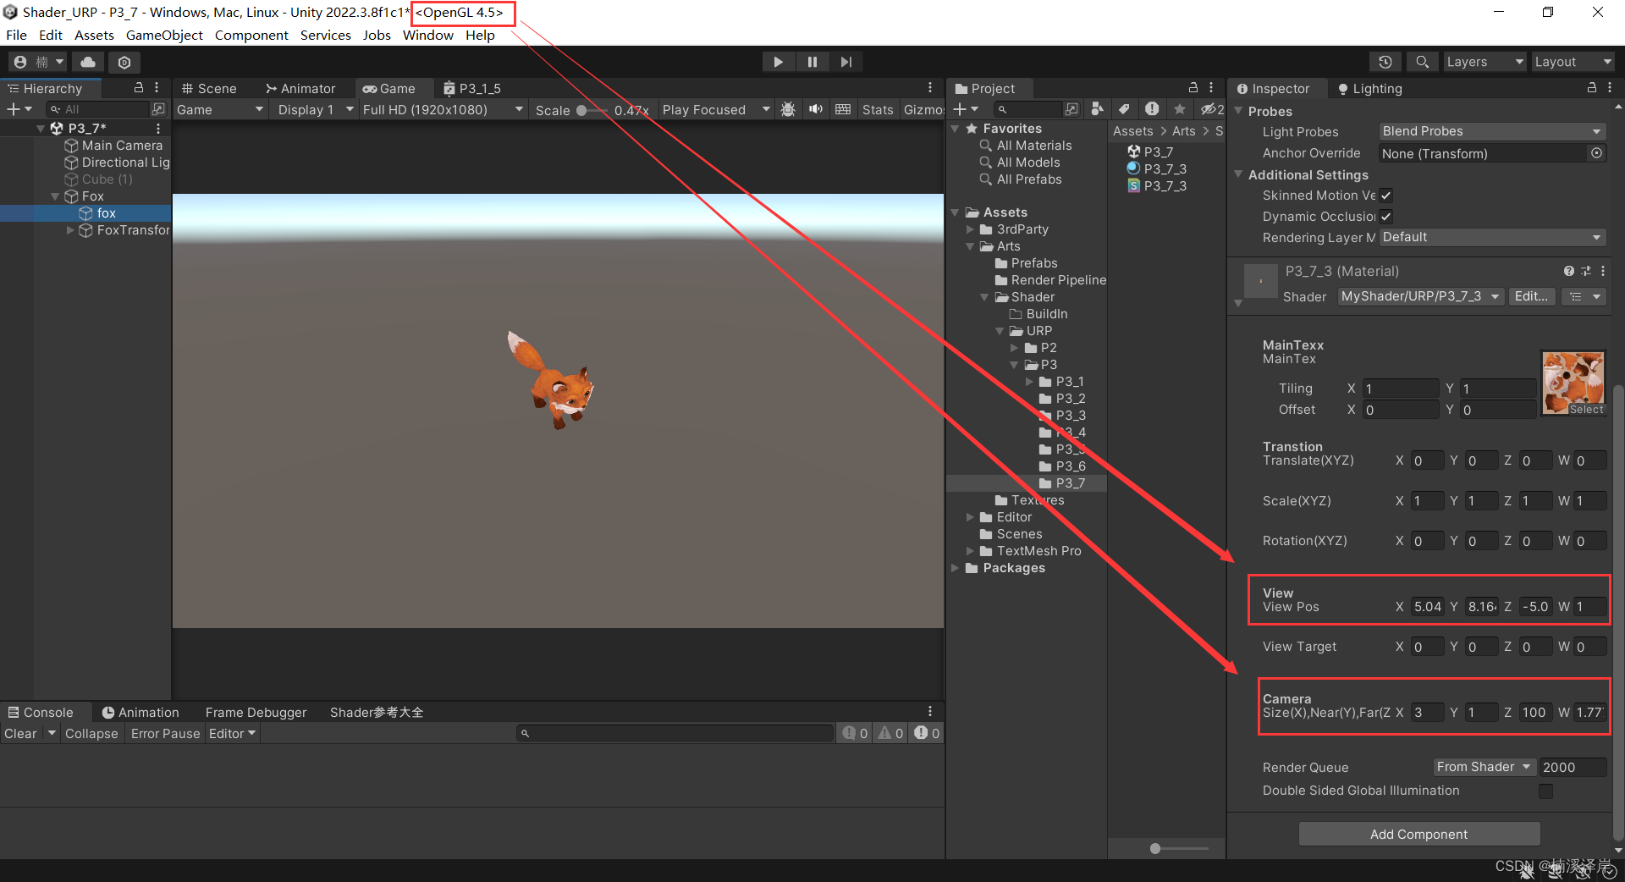Image resolution: width=1625 pixels, height=882 pixels.
Task: Collapse the P3_7 scene in Hierarchy
Action: 41,128
